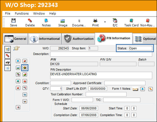Viewport: 157px width, 122px height.
Task: Click the T/C field
Action: tap(122, 100)
